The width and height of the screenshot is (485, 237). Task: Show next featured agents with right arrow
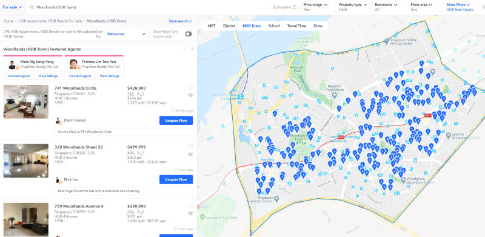pos(192,49)
